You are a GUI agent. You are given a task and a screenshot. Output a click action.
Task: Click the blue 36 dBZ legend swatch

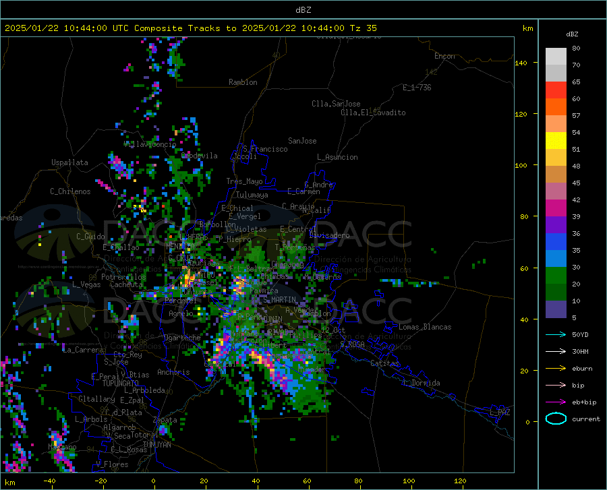pos(556,242)
